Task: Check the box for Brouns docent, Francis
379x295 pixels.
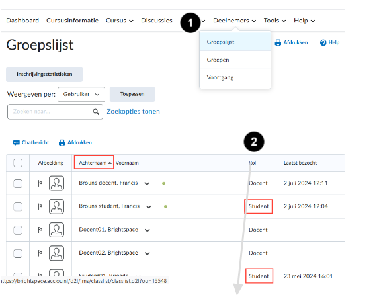Action: pos(18,183)
